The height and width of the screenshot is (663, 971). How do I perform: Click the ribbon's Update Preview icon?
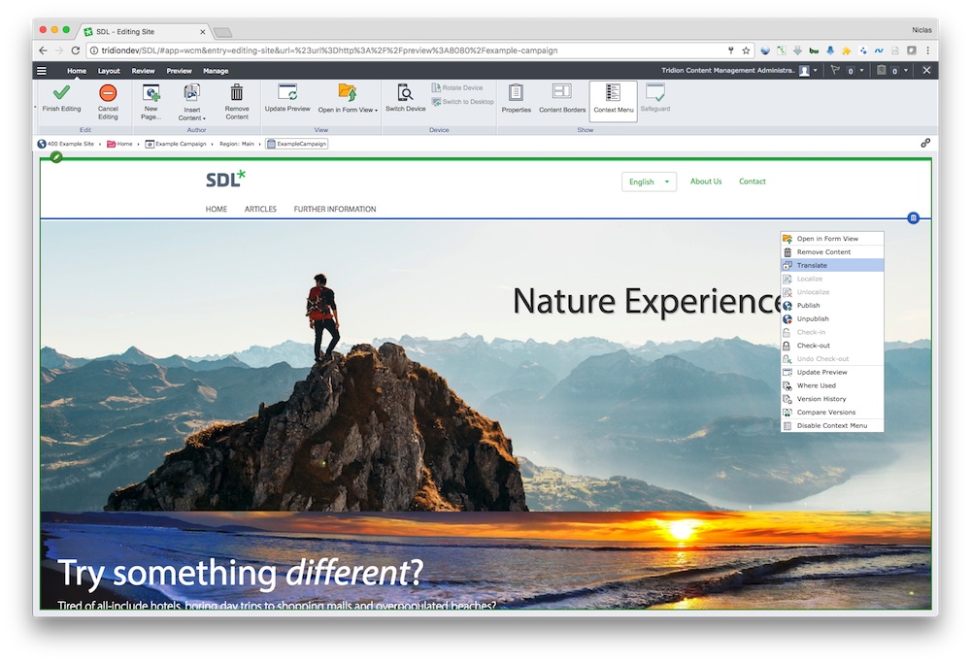287,92
